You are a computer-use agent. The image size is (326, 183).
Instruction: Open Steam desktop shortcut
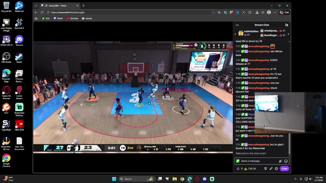click(19, 58)
